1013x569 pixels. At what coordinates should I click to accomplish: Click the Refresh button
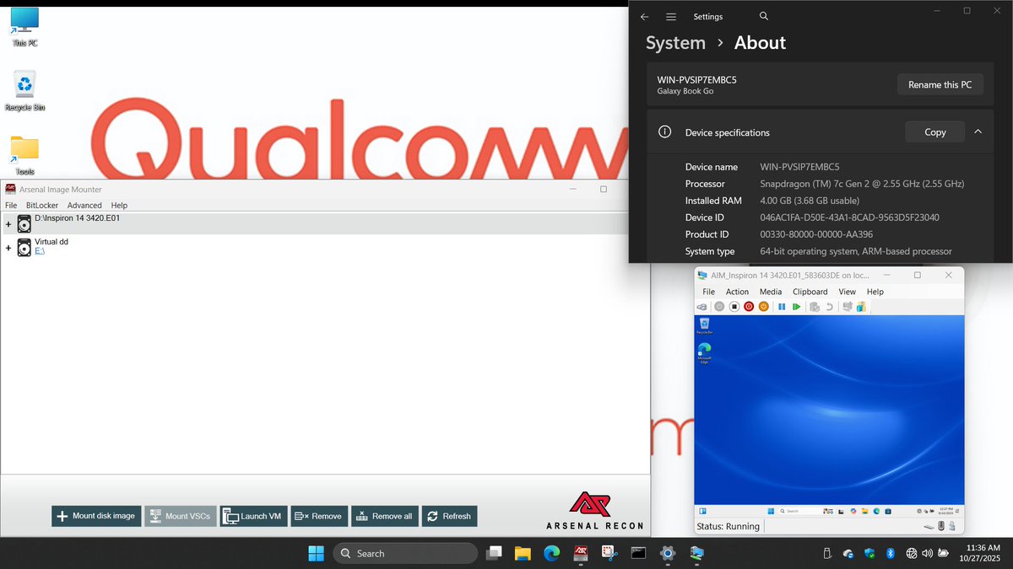point(450,516)
